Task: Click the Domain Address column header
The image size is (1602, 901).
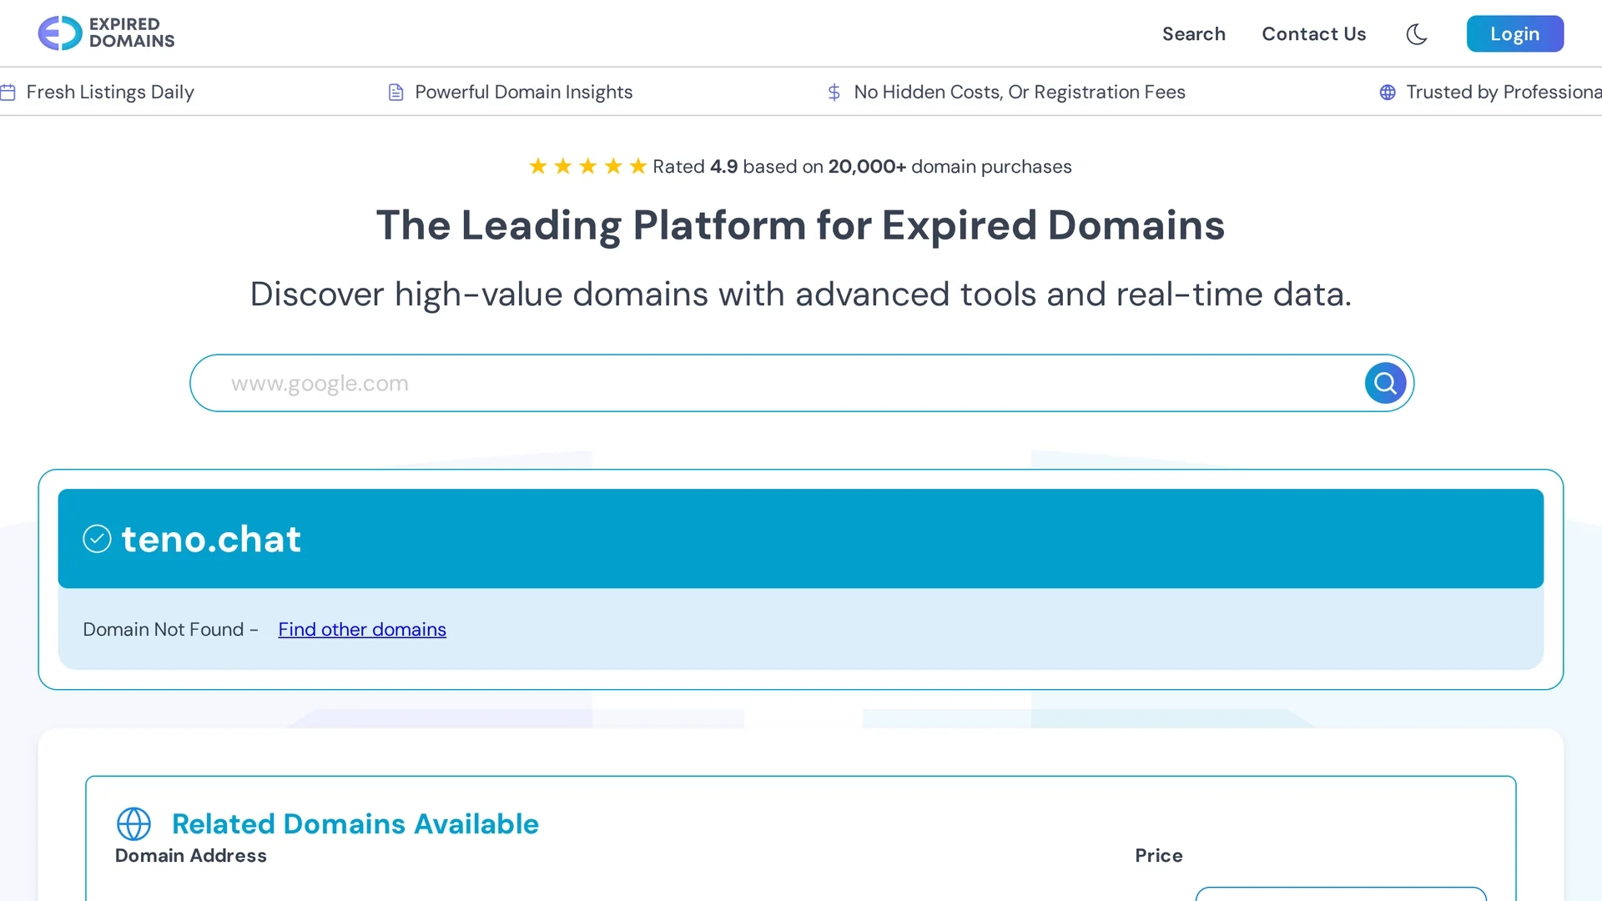Action: click(x=190, y=856)
